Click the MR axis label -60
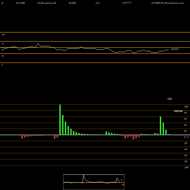Viewport: 190px width, 190px height. tap(185, 155)
